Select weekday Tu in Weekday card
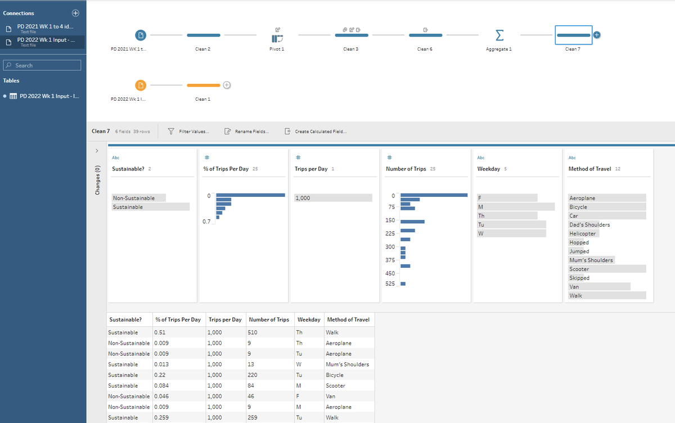675x423 pixels. [x=511, y=224]
